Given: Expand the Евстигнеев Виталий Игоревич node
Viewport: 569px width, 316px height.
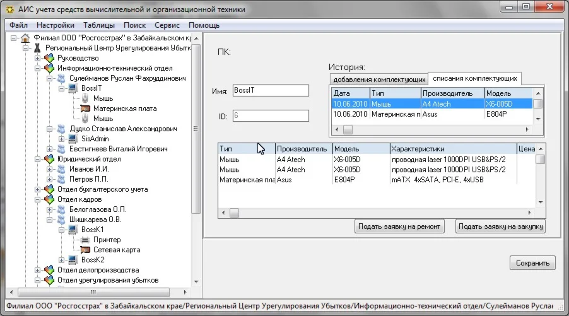Looking at the screenshot, I should click(49, 149).
